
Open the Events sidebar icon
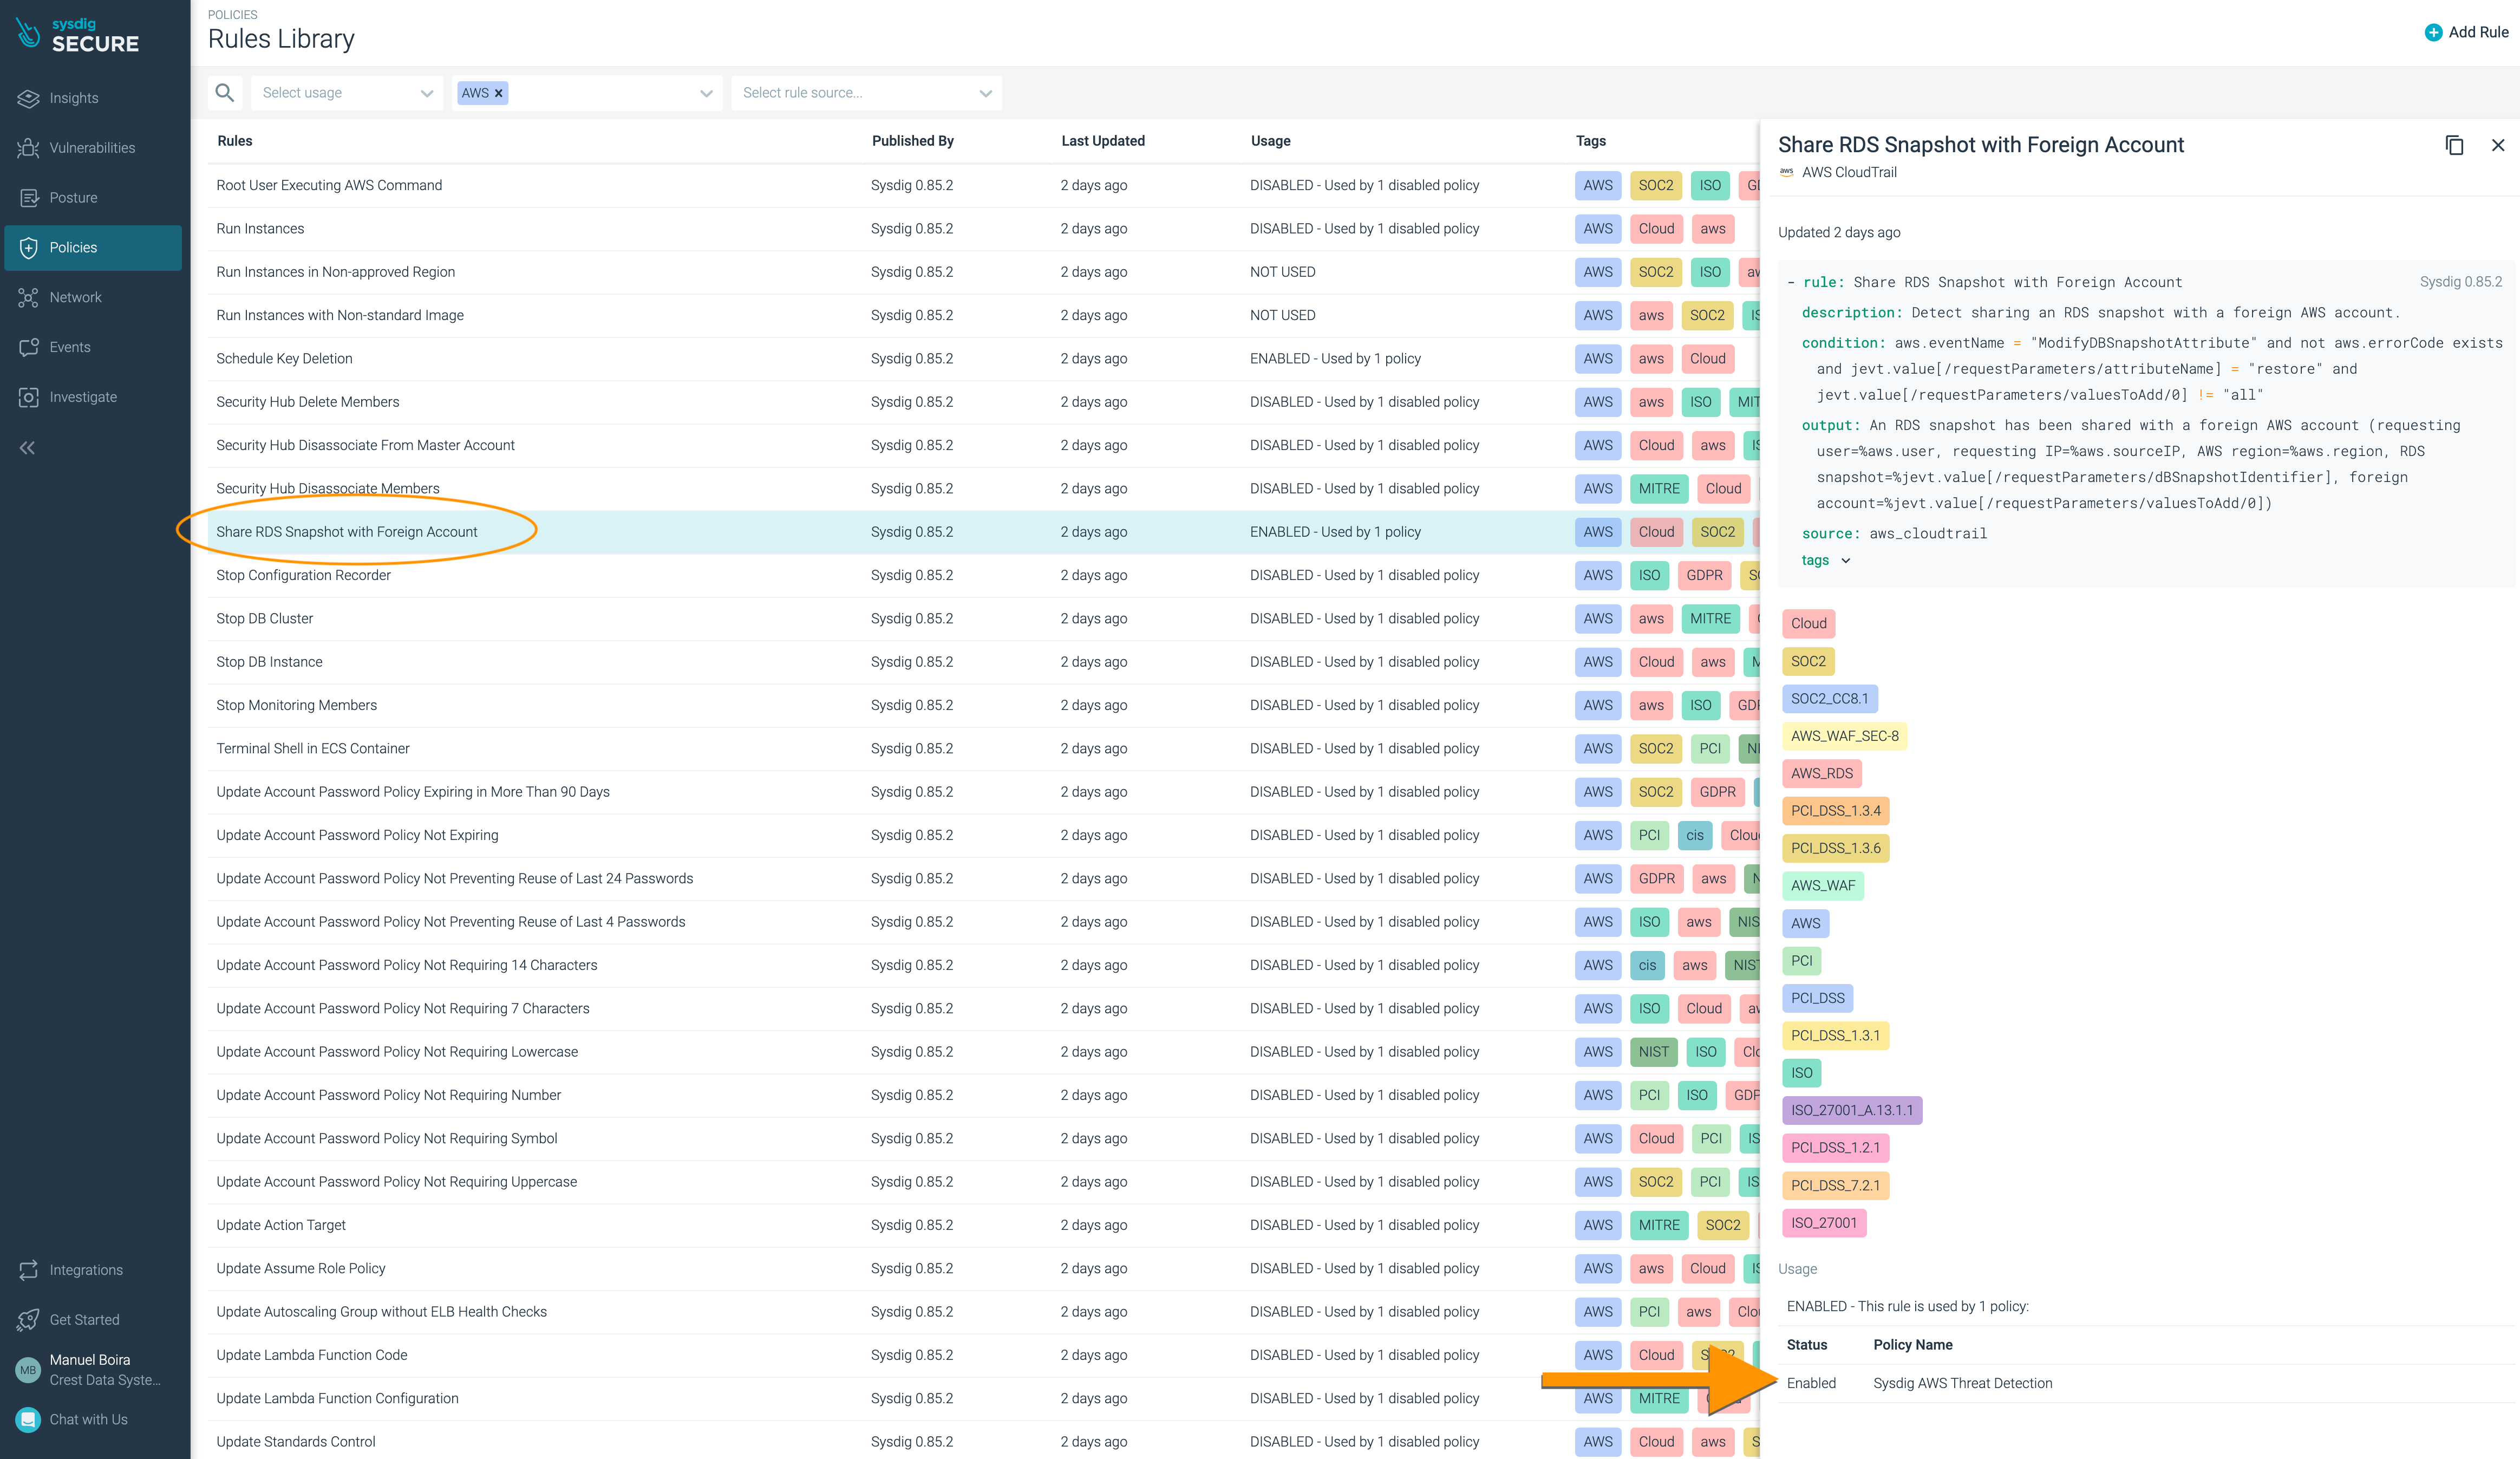[x=28, y=347]
